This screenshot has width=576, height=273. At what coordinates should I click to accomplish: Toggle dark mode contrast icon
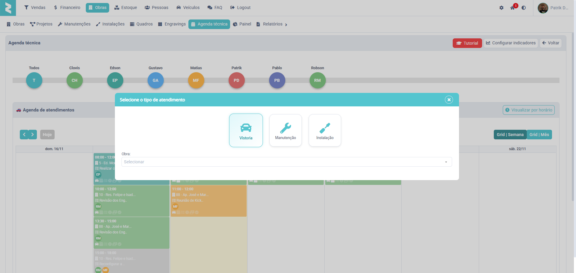[523, 8]
